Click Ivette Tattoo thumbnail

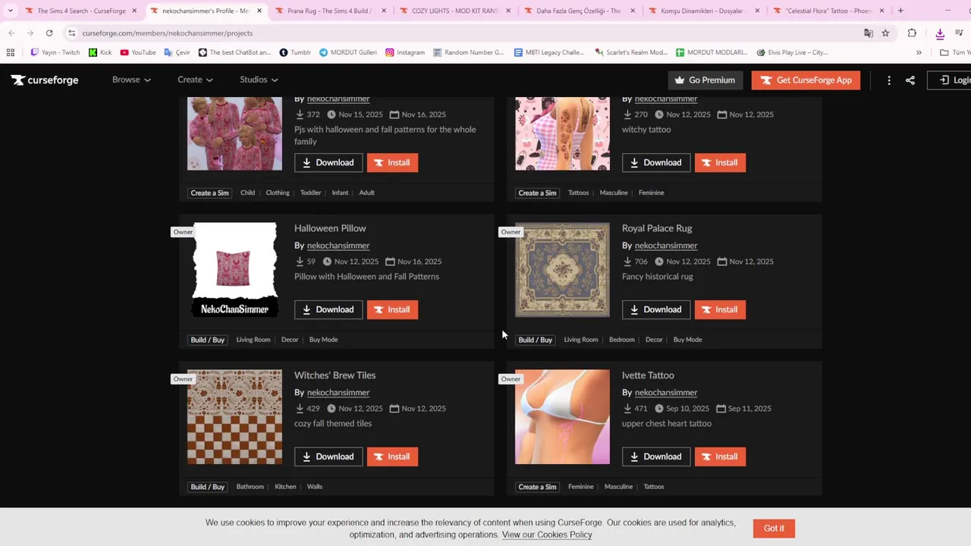pyautogui.click(x=562, y=416)
